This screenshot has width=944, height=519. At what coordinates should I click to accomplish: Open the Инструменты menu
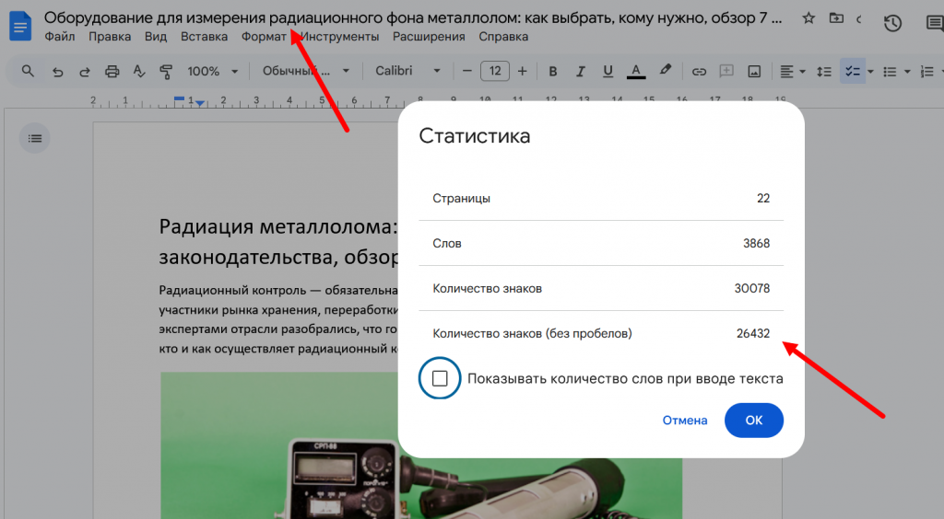(x=340, y=37)
